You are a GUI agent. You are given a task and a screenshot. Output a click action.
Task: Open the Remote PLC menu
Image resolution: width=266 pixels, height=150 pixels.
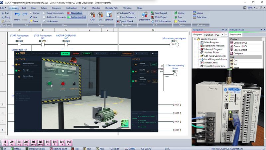[111, 8]
